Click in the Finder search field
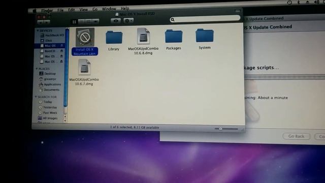325x183 pixels. click(x=205, y=19)
